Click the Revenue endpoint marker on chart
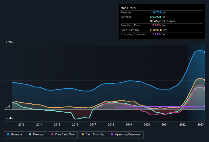 [x=205, y=52]
